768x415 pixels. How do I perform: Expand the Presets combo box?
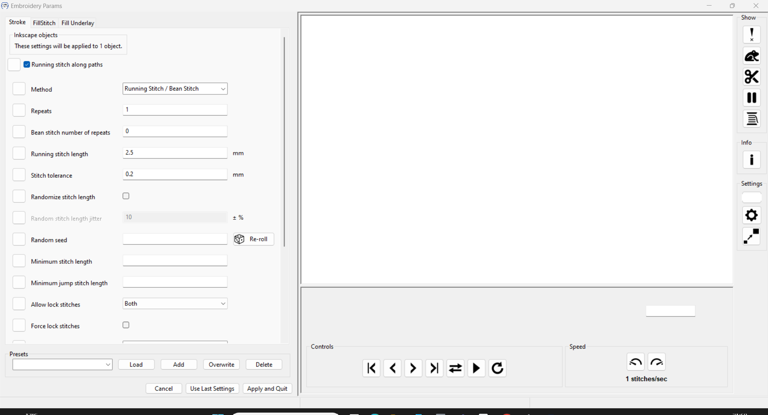[x=62, y=365]
